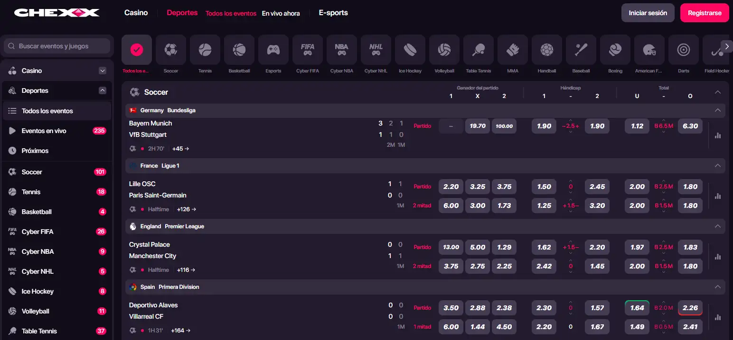Open statistics icon for Lille OSC match

tap(717, 196)
